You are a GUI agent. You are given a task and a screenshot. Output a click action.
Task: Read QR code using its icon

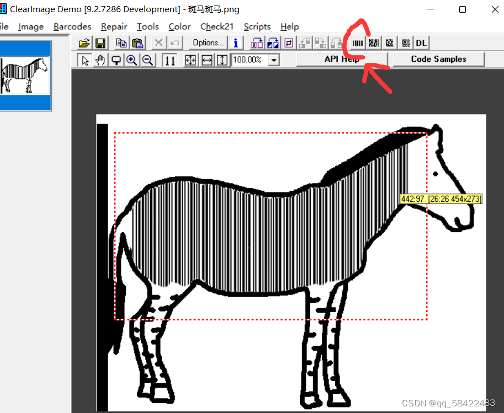406,42
